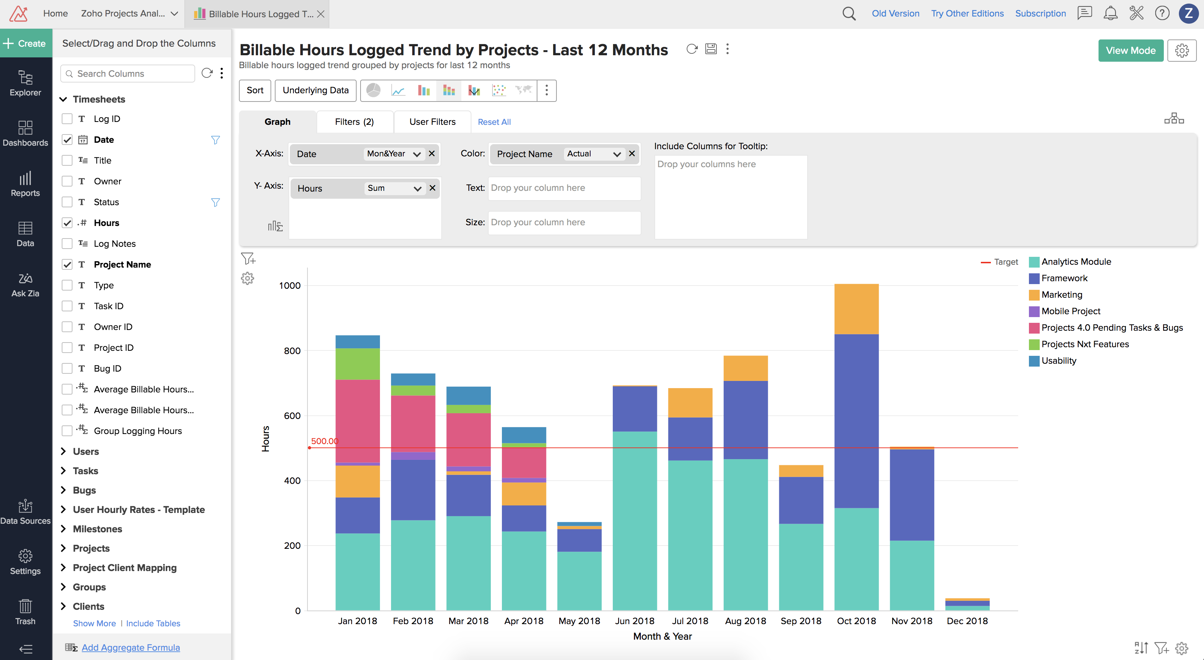The image size is (1204, 660).
Task: Click the refresh icon on report
Action: 691,49
